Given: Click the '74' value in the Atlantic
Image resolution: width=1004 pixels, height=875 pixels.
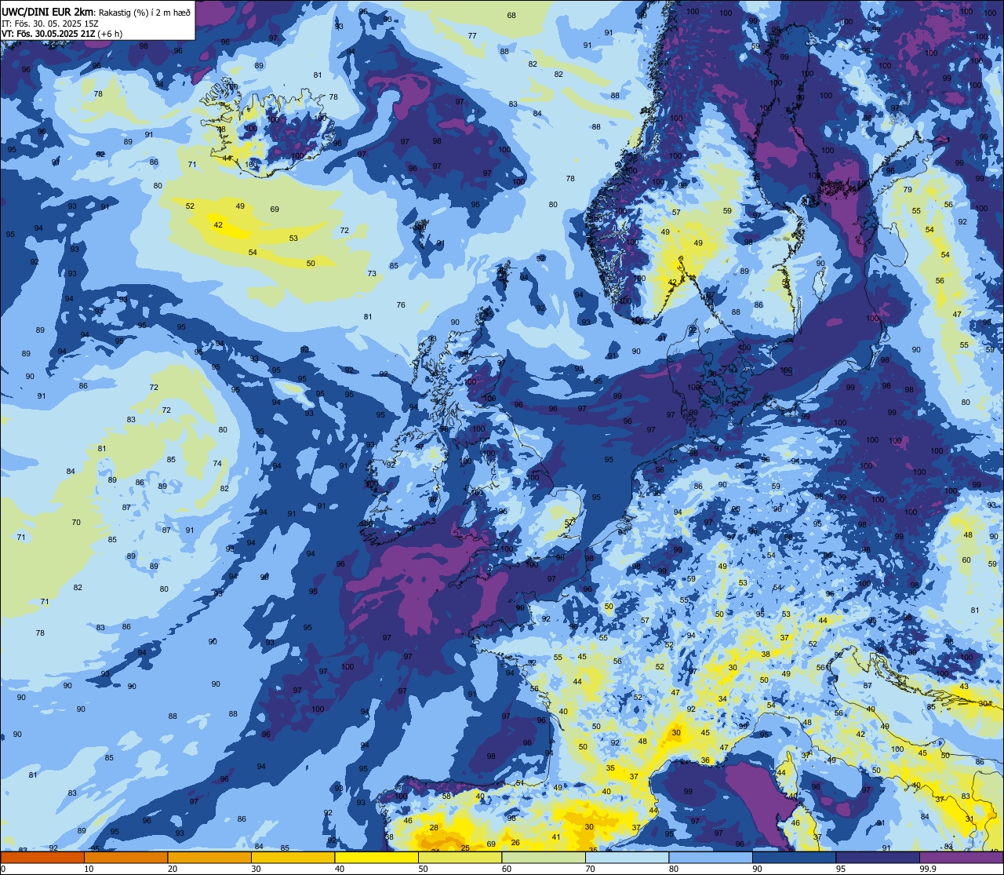Looking at the screenshot, I should [x=217, y=463].
